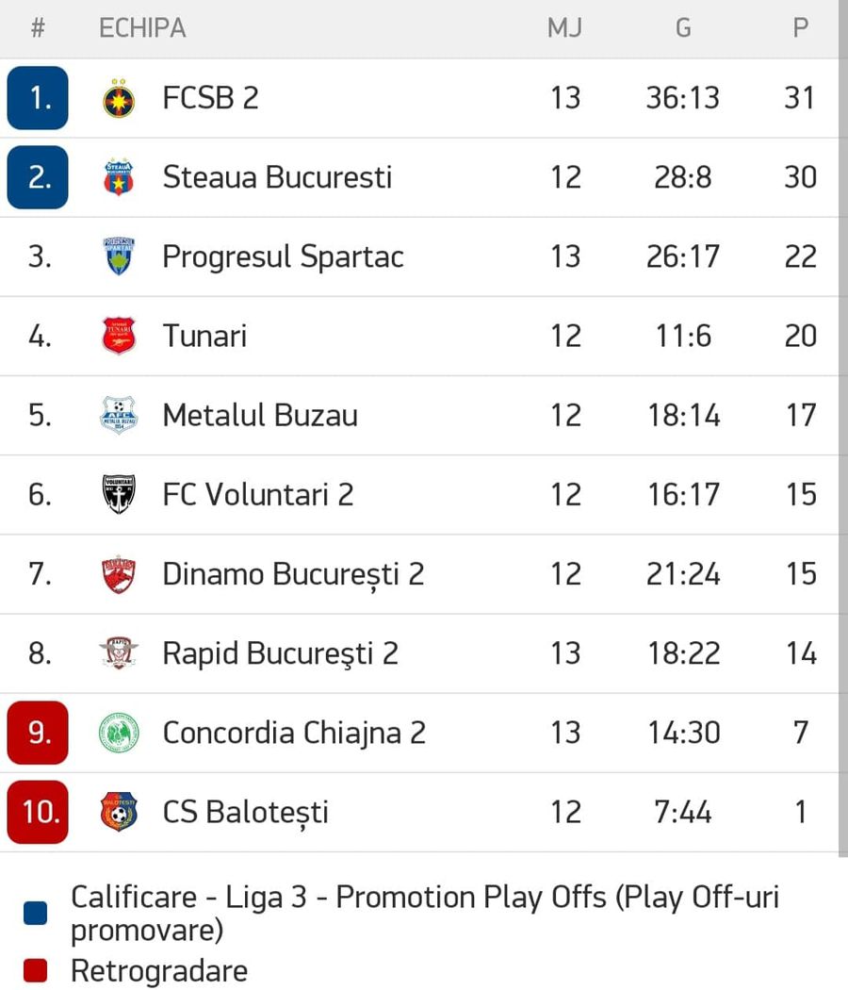Select the FC Voluntari 2 anchor crest
This screenshot has height=990, width=848.
click(119, 494)
